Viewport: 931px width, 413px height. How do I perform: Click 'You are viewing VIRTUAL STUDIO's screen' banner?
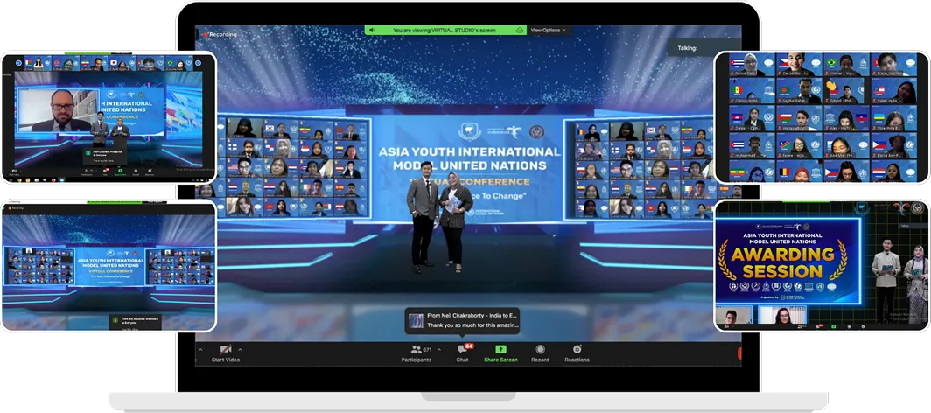(445, 30)
